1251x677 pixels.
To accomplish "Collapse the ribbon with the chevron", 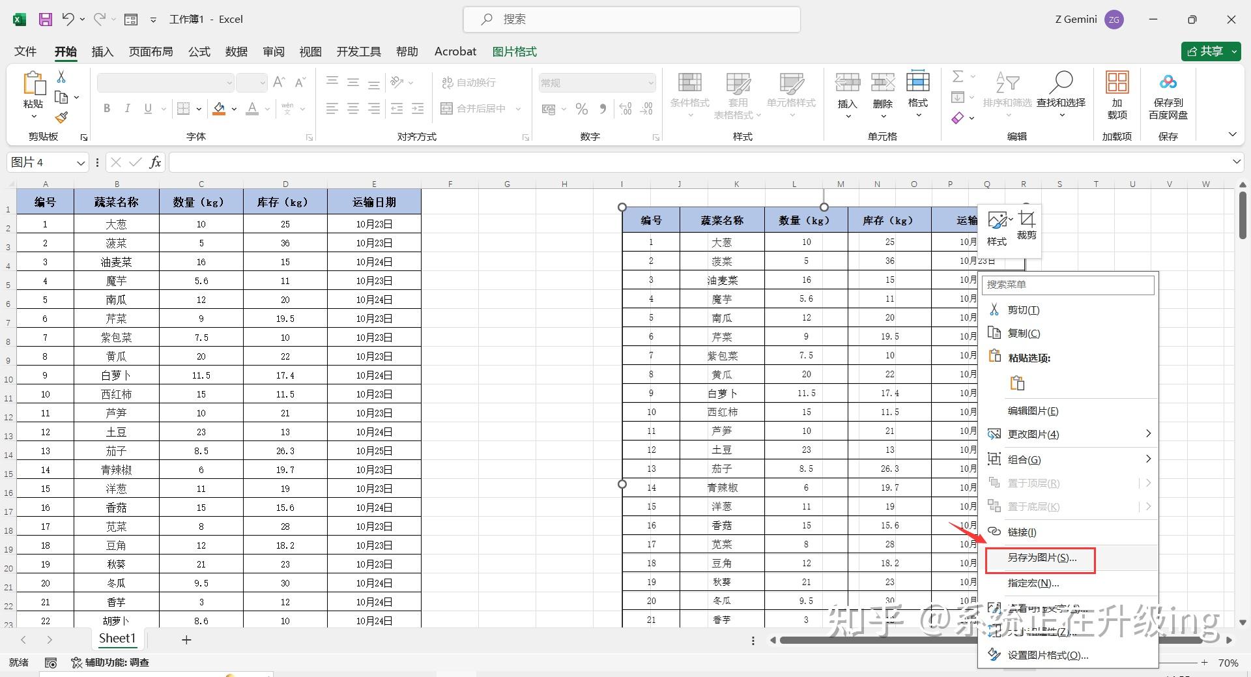I will [1232, 134].
